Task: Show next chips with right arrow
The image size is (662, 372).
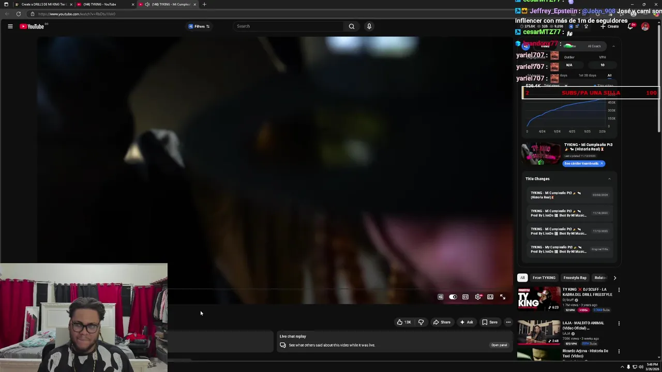Action: pyautogui.click(x=615, y=278)
